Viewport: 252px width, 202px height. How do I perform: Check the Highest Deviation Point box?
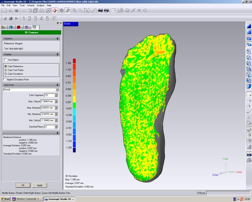point(5,79)
